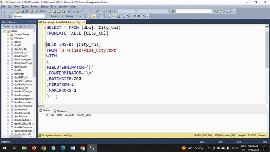This screenshot has height=152, width=270.
Task: Open the View menu
Action: point(17,7)
